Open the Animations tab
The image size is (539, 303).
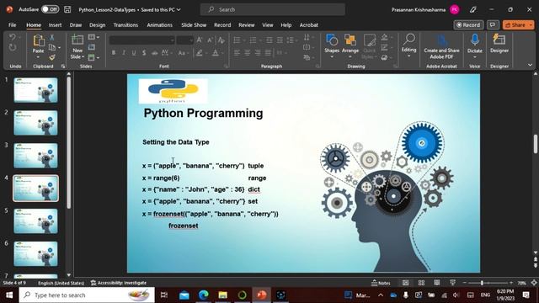tap(159, 25)
